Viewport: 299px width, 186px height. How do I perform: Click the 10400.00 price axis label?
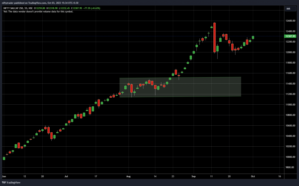tap(290, 136)
